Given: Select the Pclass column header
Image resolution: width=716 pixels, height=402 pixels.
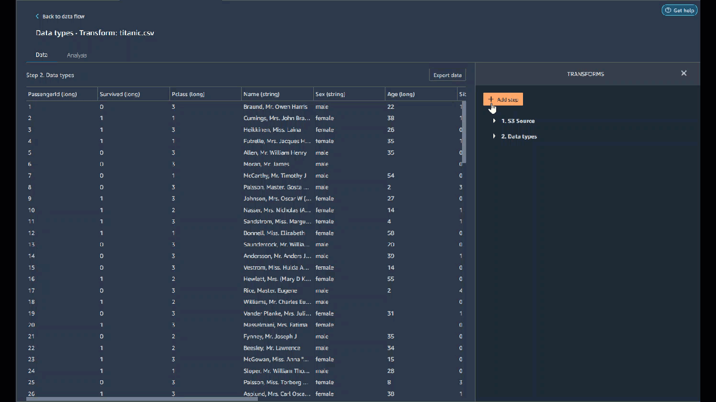Looking at the screenshot, I should point(188,94).
